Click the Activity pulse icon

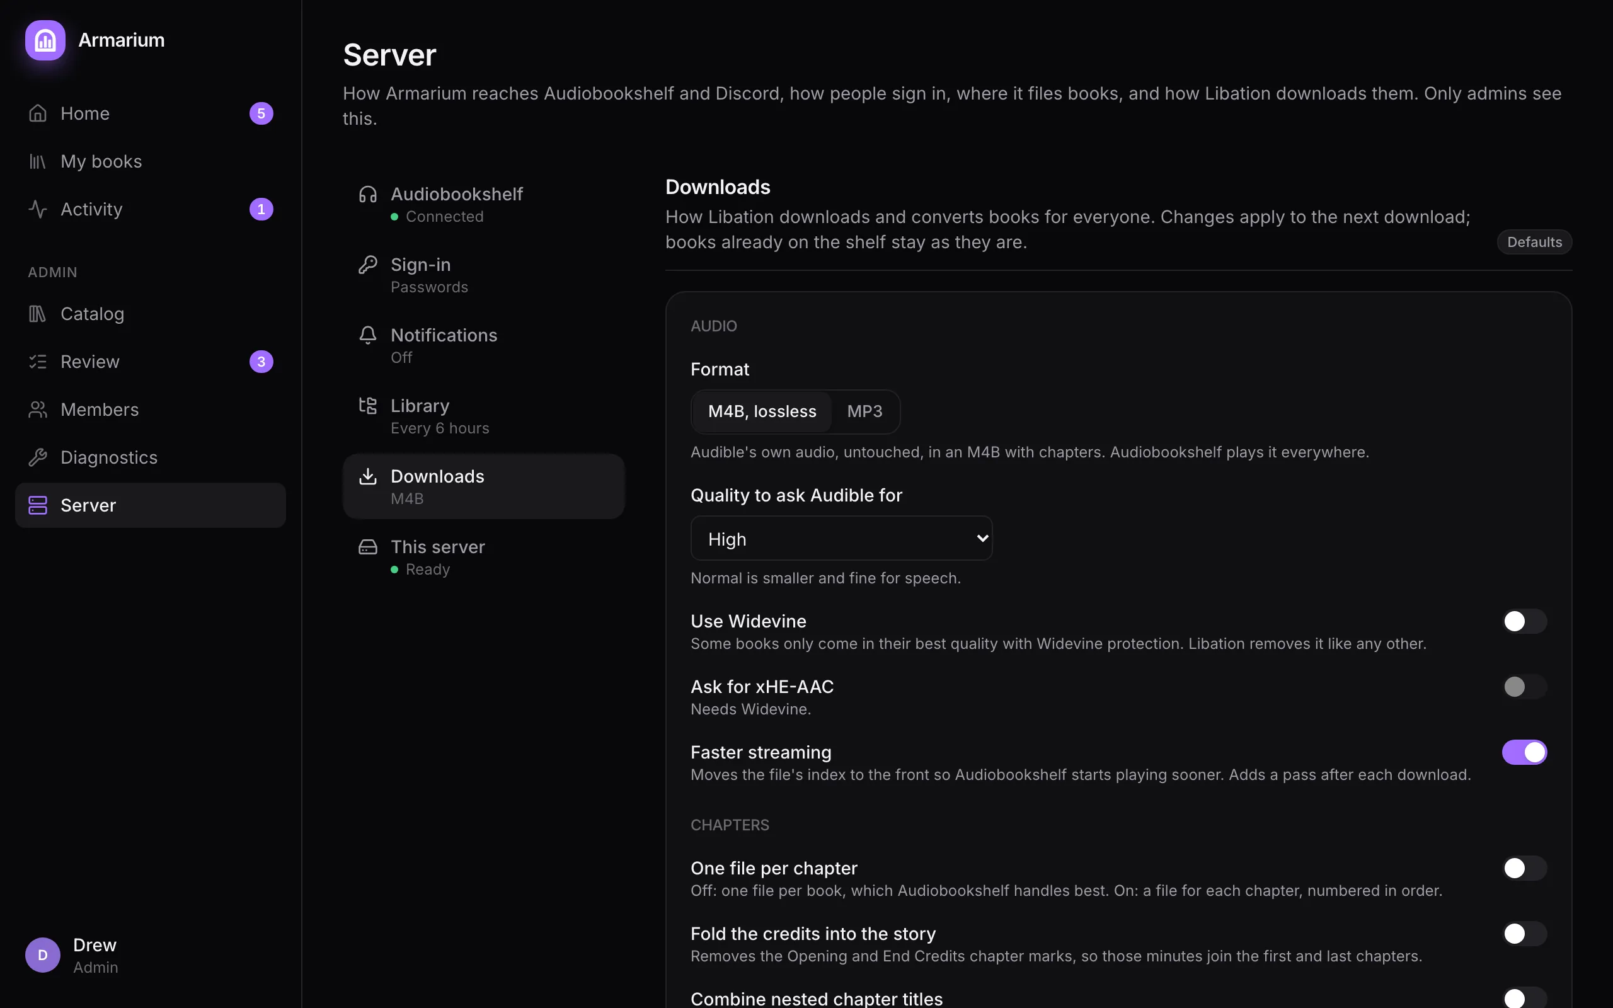click(38, 209)
